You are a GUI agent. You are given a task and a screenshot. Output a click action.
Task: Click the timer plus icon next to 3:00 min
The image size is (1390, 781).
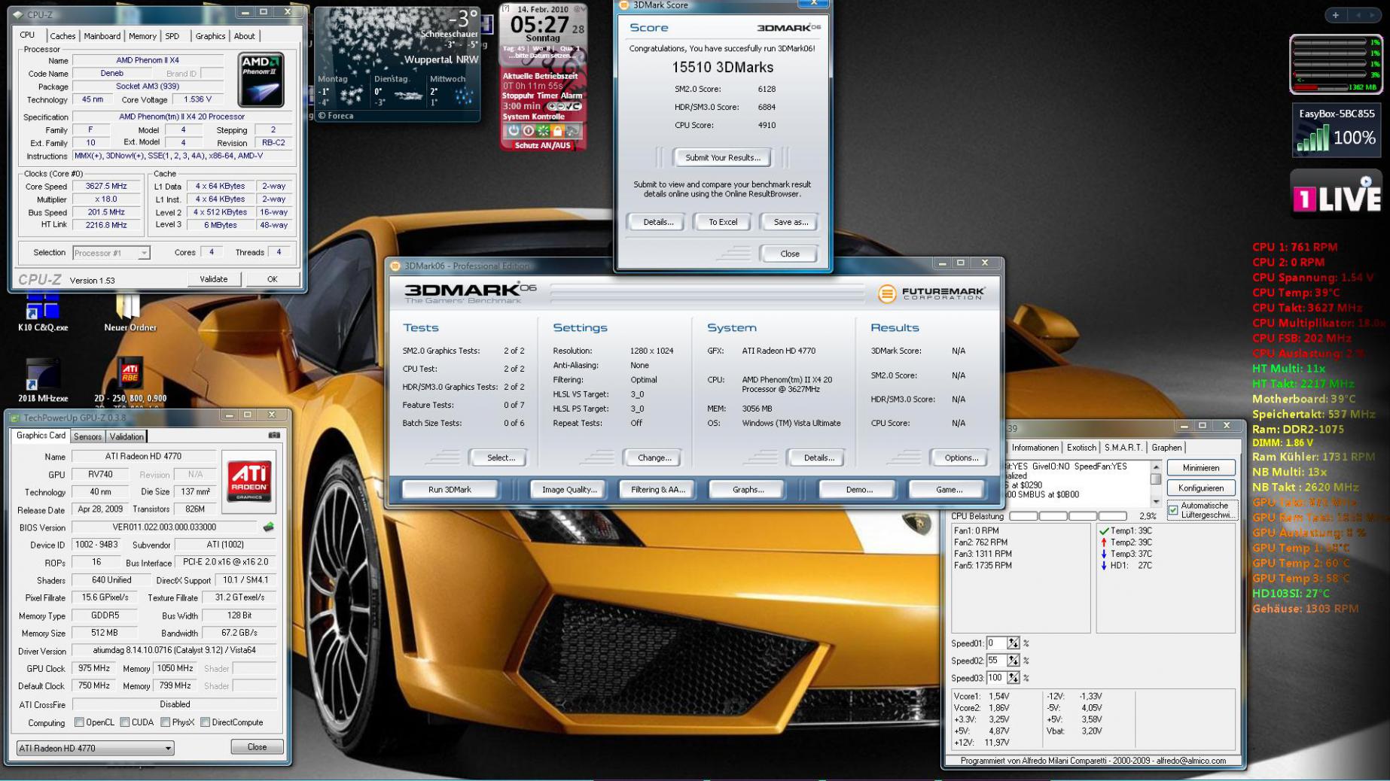(x=552, y=106)
